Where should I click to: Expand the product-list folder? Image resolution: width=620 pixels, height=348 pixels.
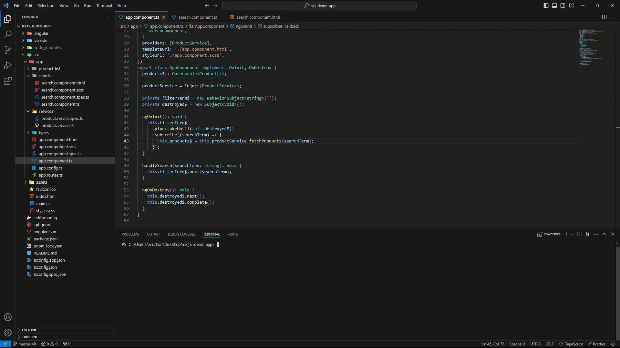pyautogui.click(x=49, y=69)
